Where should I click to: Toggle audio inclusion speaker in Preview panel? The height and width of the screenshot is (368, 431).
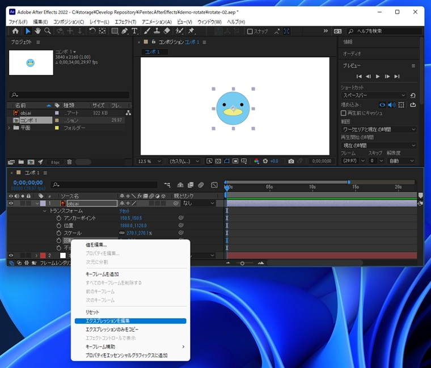point(392,105)
